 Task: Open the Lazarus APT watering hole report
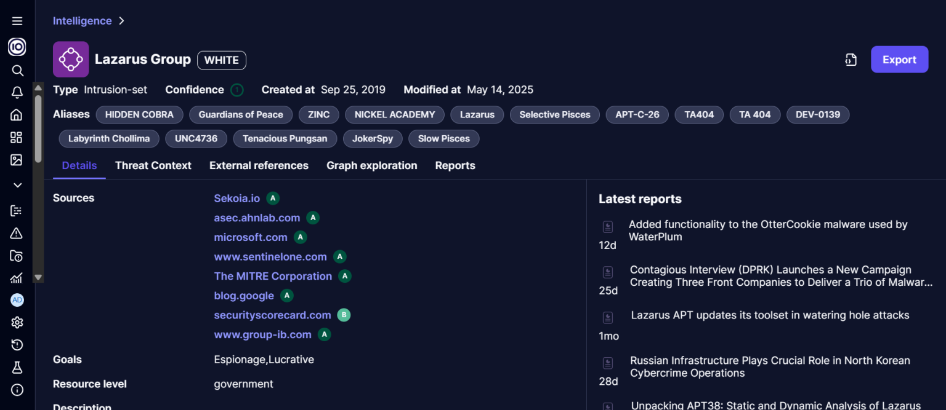point(770,315)
